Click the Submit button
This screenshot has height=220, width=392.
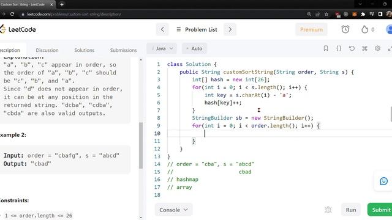click(x=380, y=210)
